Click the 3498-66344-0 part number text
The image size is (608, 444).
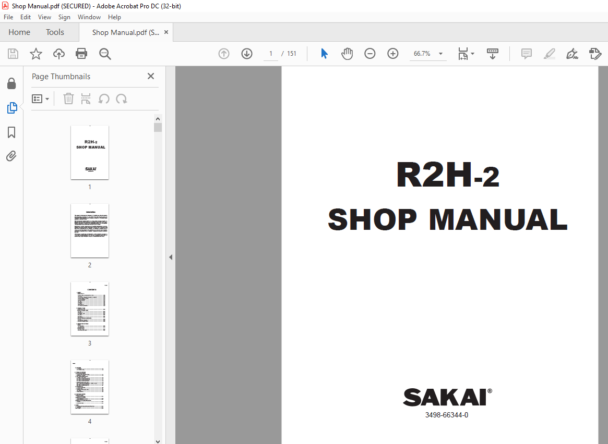click(x=447, y=415)
